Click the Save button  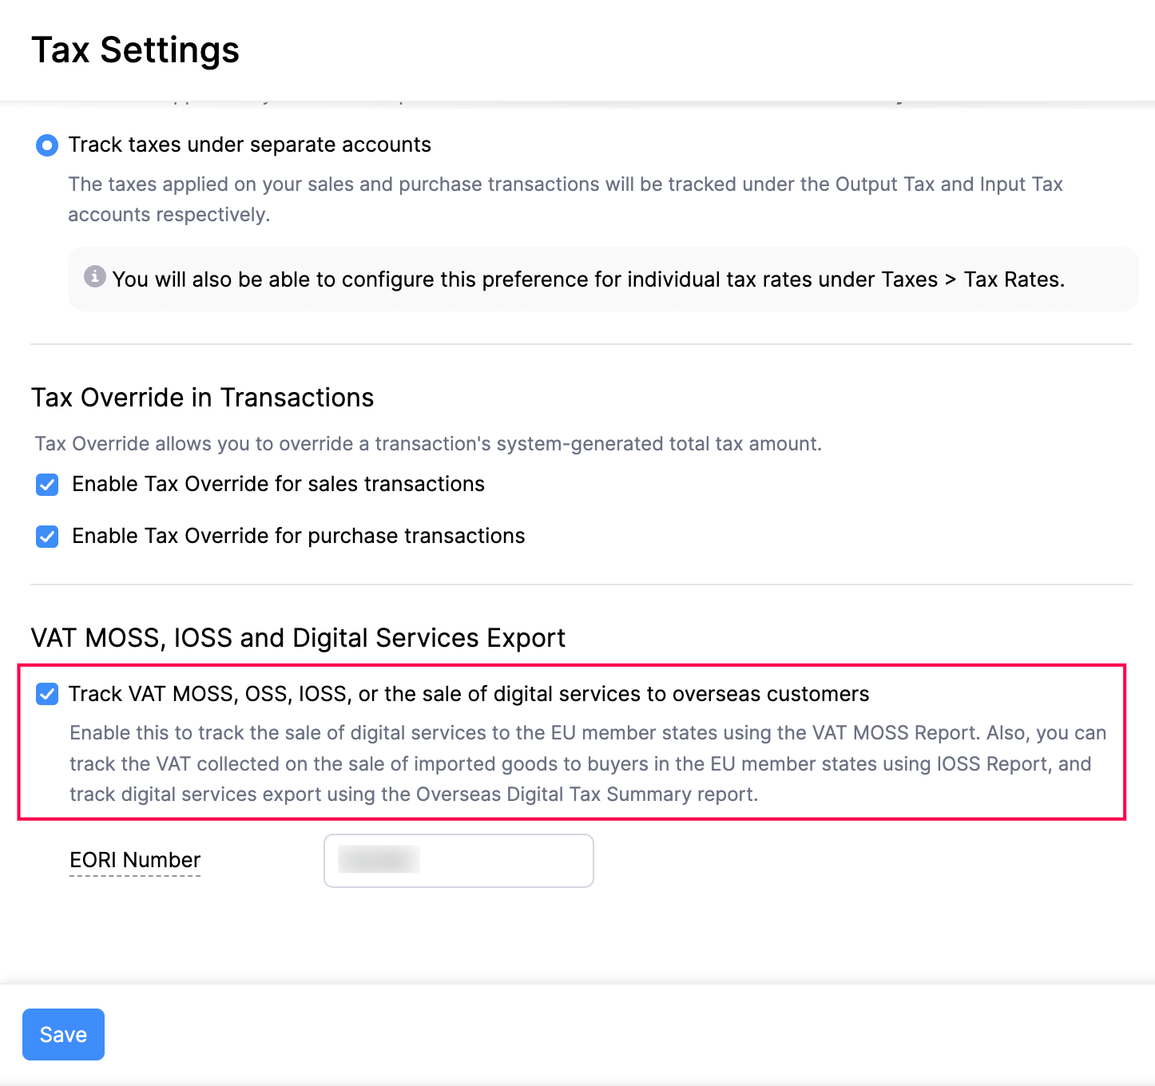tap(63, 1034)
